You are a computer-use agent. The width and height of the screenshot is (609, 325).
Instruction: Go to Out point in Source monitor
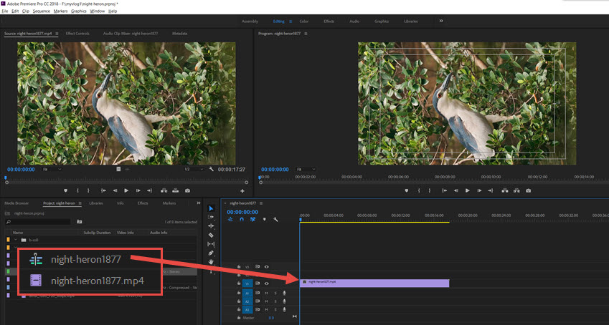tap(149, 191)
